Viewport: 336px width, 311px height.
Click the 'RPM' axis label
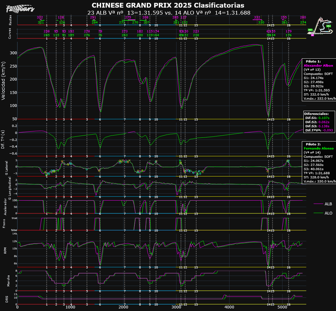(5, 250)
